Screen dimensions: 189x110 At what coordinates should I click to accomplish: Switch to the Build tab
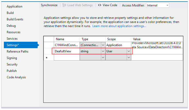(x=10, y=13)
